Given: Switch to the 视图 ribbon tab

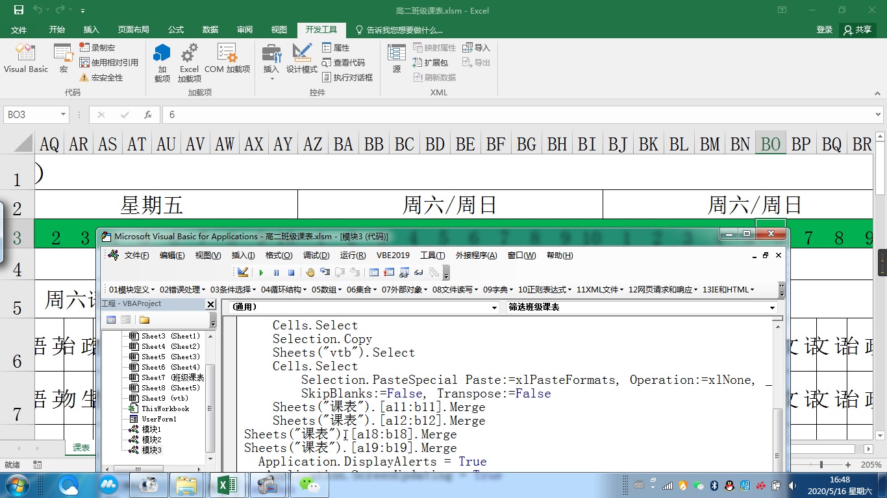Looking at the screenshot, I should (x=279, y=30).
